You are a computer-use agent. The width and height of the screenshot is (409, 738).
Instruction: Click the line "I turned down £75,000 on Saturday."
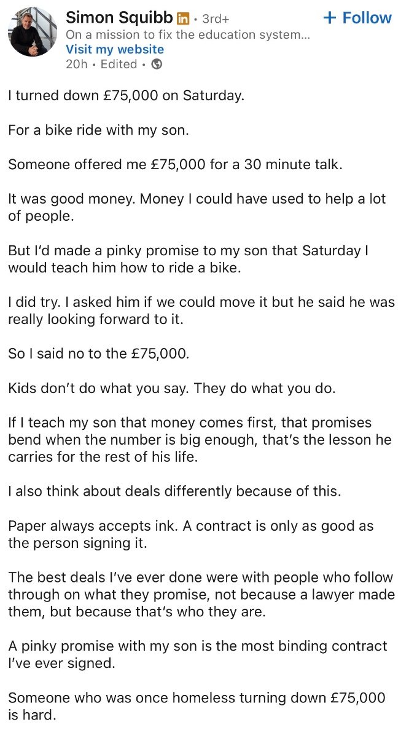coord(126,97)
